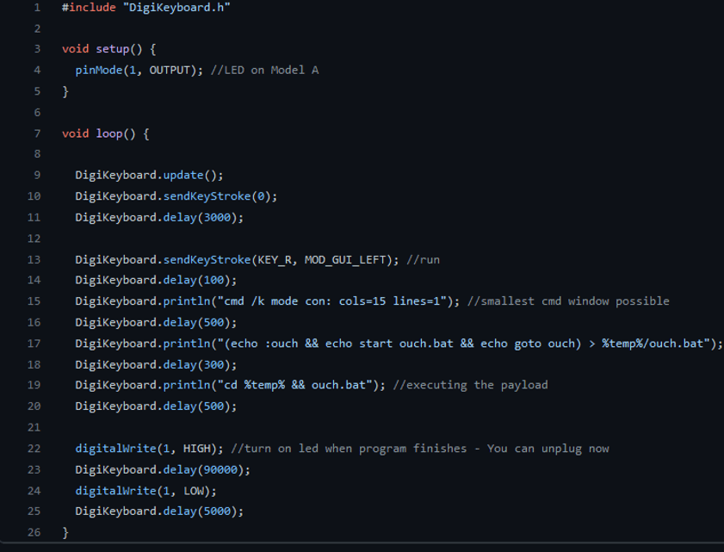Click the MOD_GUI_LEFT argument
This screenshot has width=724, height=552.
pos(345,259)
